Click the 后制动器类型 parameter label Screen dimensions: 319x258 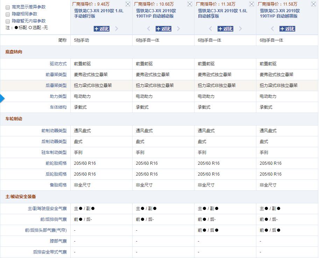(x=54, y=141)
